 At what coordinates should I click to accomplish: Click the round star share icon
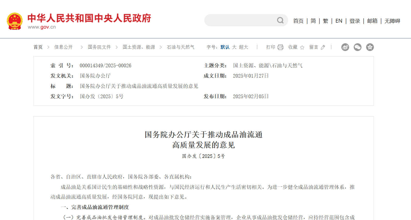point(370,47)
